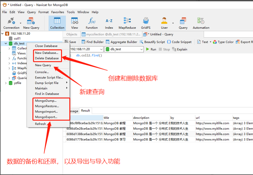Viewport: 253px width, 175px height.
Task: Click the description column header
Action: coord(151,118)
